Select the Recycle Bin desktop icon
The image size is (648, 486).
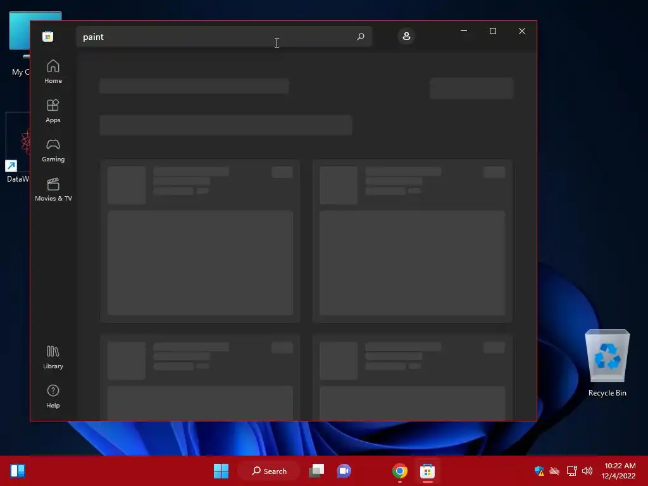[x=607, y=363]
